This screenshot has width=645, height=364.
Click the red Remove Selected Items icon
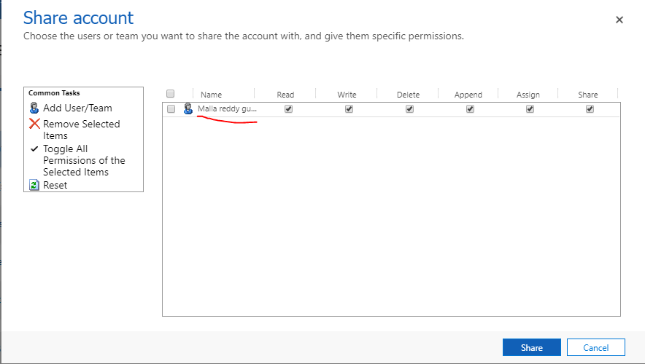coord(34,124)
